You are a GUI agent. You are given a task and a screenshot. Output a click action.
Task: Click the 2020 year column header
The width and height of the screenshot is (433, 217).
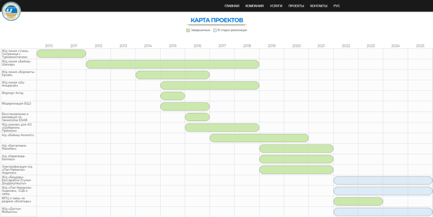pos(296,46)
